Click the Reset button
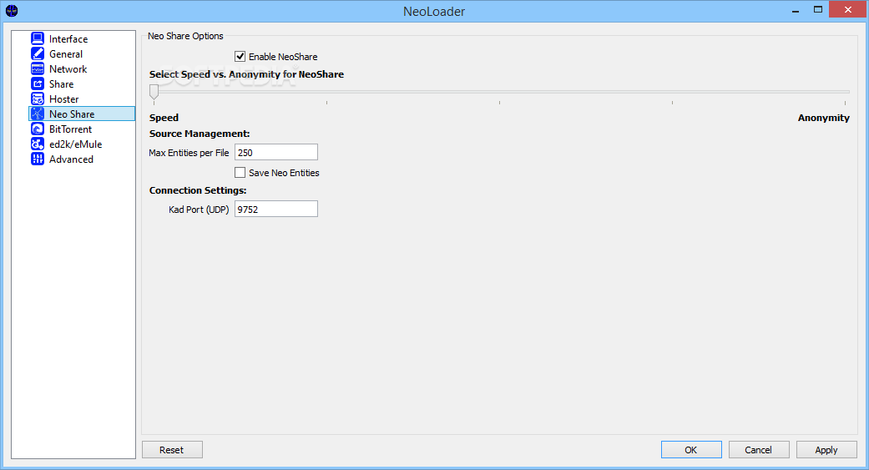869x470 pixels. pos(172,449)
